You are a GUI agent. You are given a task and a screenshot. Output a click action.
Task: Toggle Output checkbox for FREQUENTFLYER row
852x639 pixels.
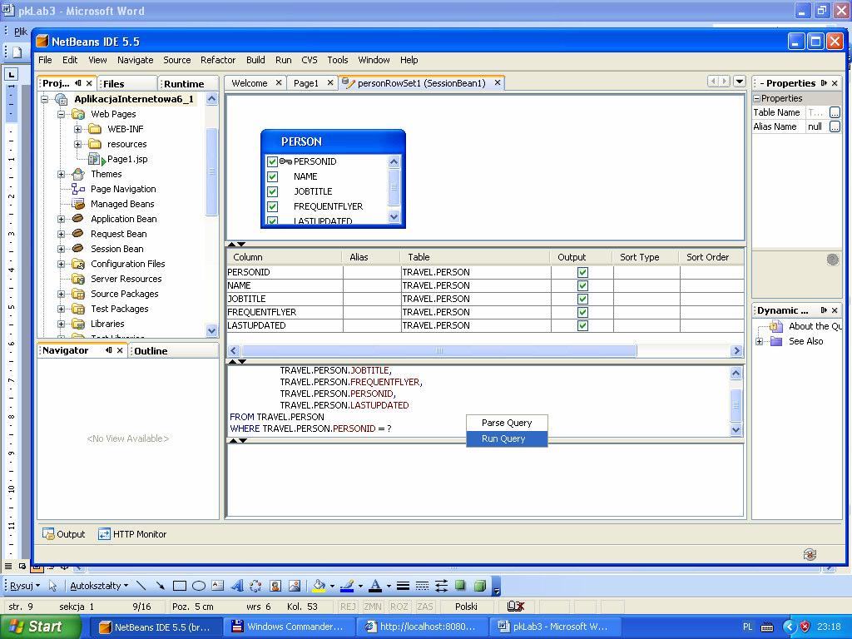coord(582,312)
